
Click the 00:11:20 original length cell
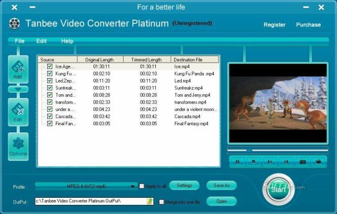pos(102,81)
